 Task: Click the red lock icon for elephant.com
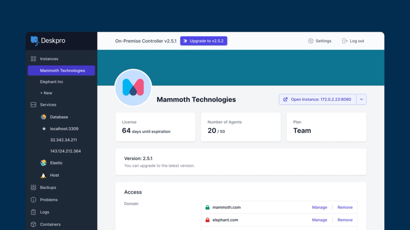point(207,220)
